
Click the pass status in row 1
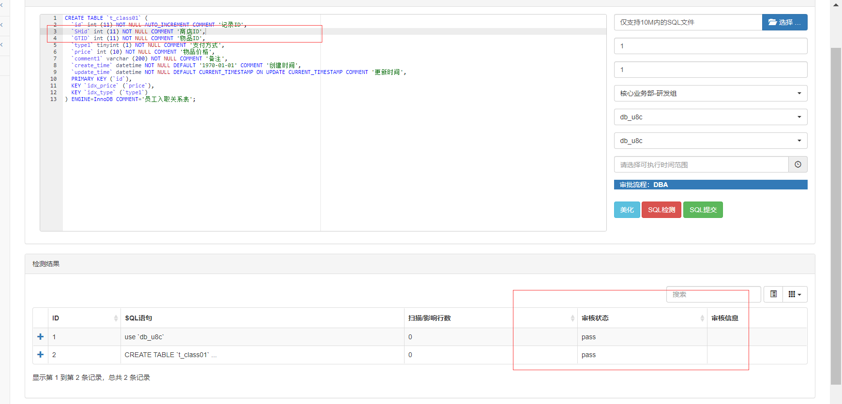click(588, 337)
